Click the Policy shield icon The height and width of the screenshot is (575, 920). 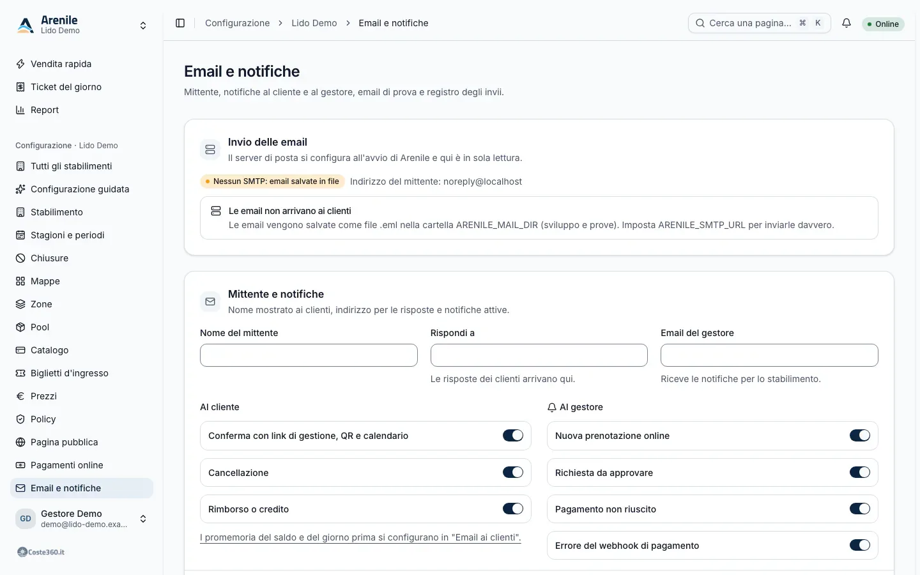[20, 419]
